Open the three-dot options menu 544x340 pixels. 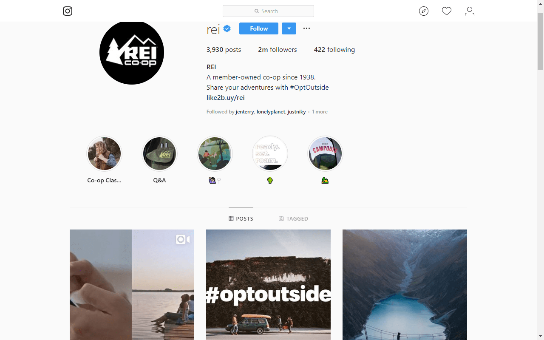(306, 28)
